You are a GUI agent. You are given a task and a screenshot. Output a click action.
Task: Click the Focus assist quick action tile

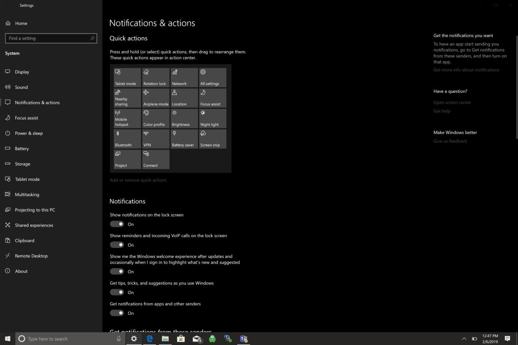click(x=212, y=97)
